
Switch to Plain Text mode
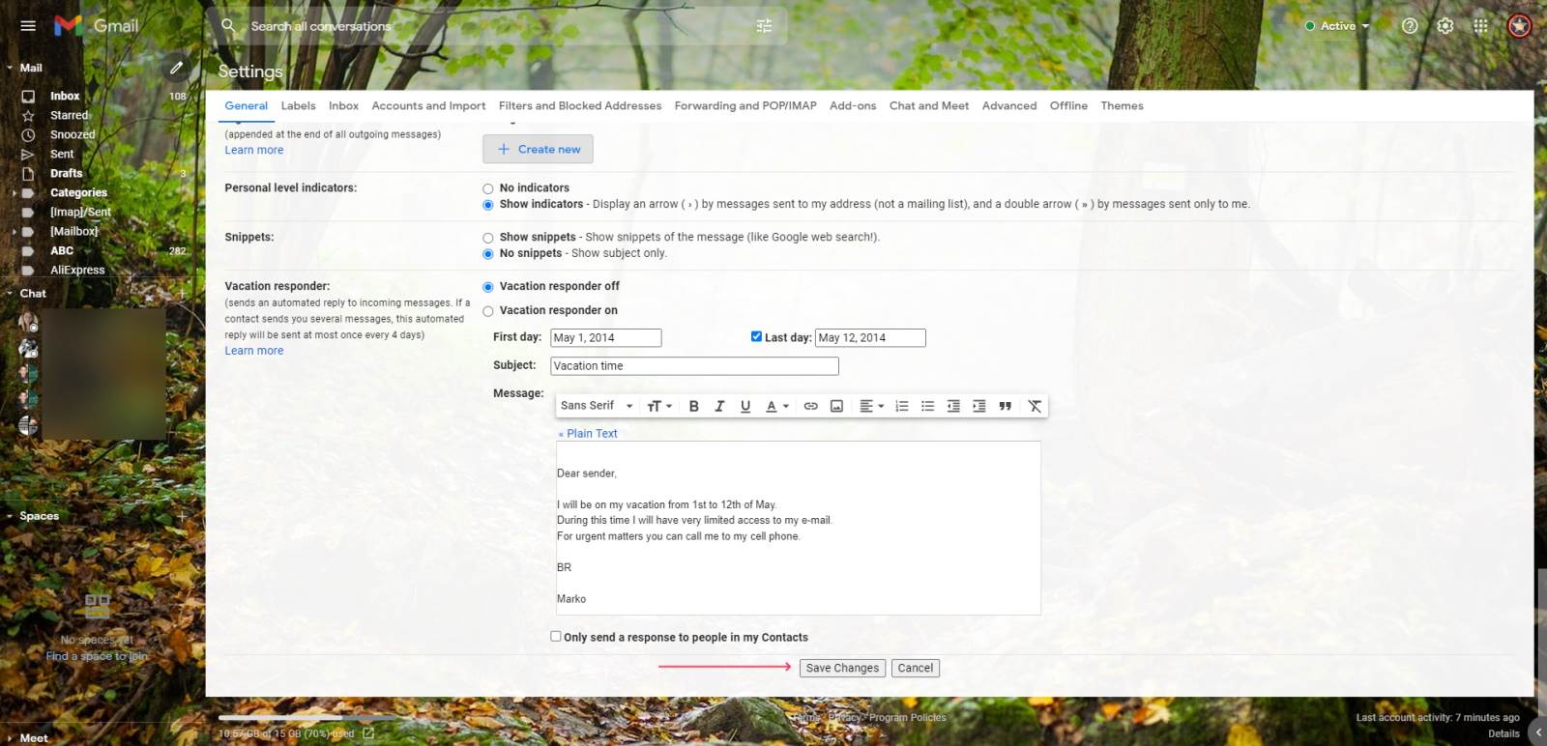point(588,434)
